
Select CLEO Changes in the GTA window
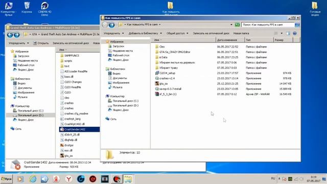tap(71, 82)
